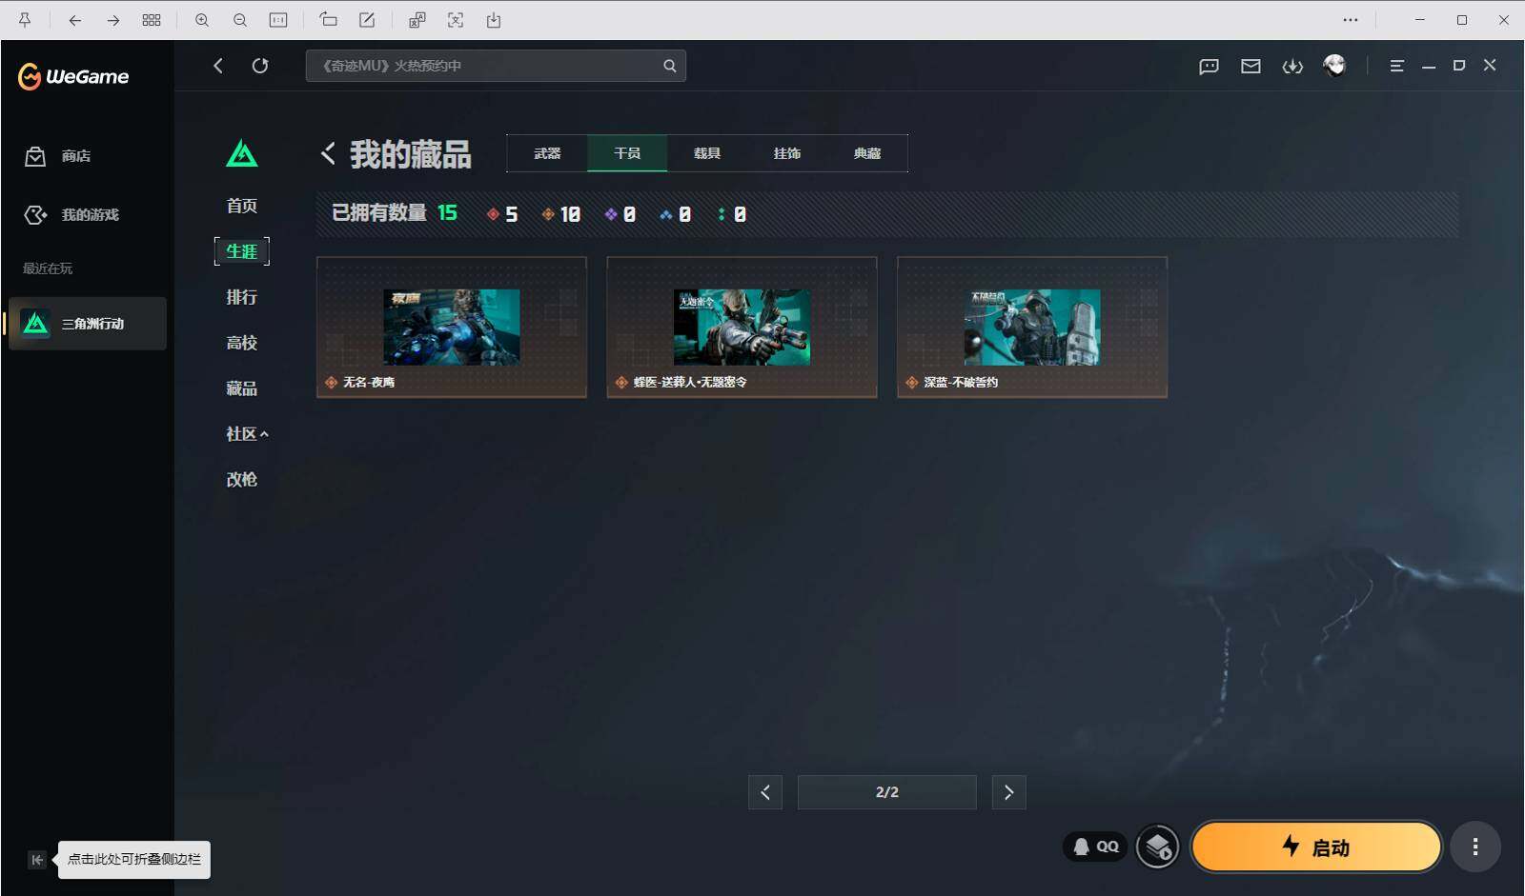Open the downloads manager icon

(1293, 65)
